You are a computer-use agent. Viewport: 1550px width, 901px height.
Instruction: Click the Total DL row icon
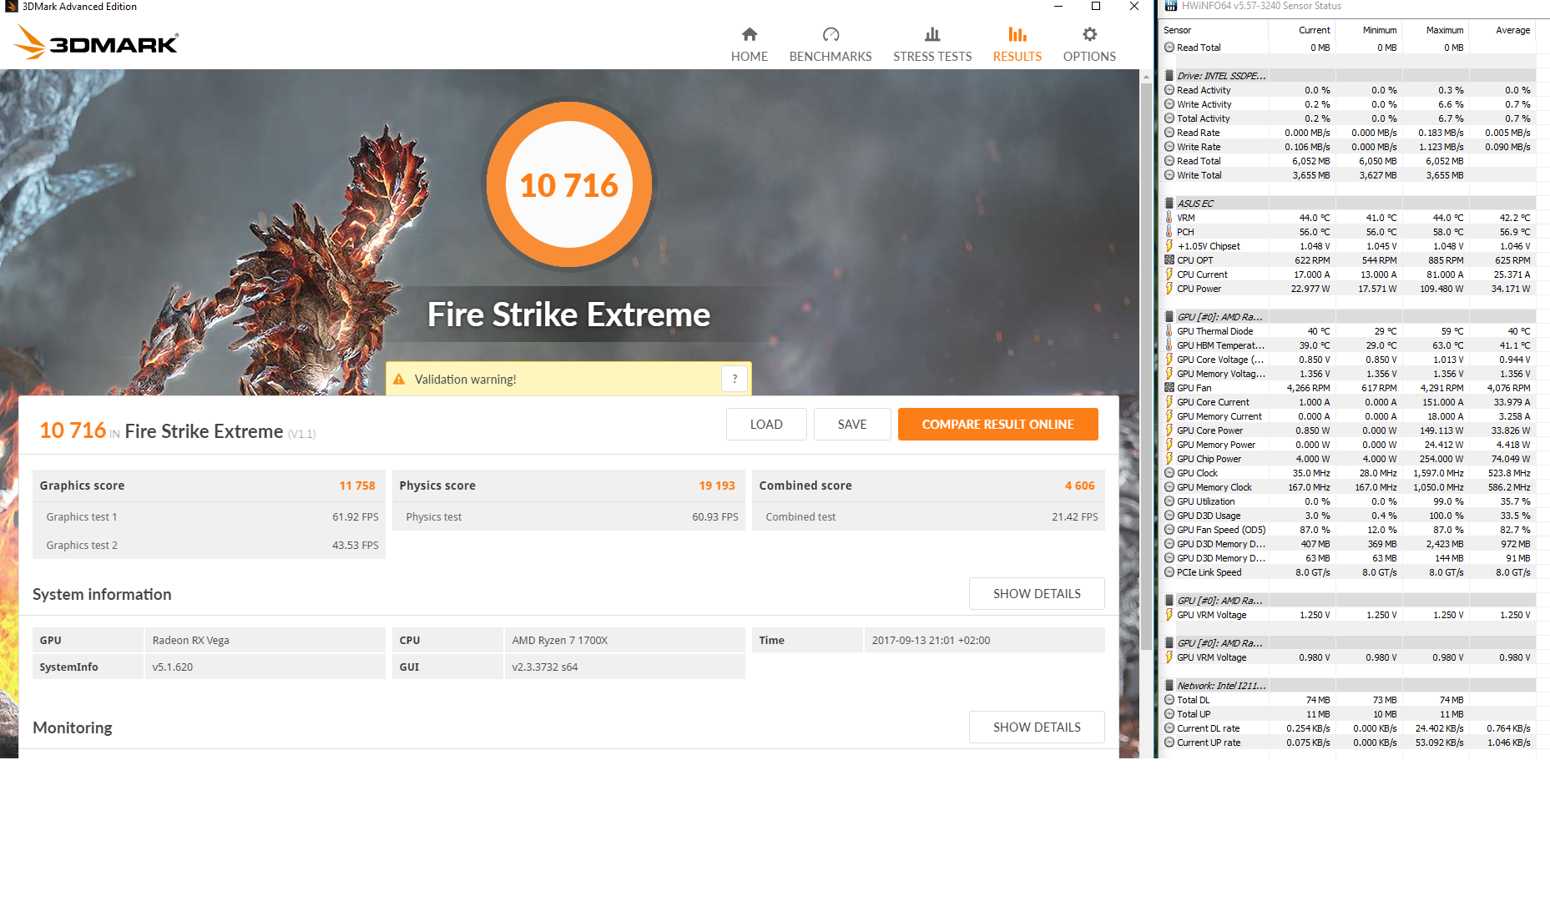click(1169, 700)
